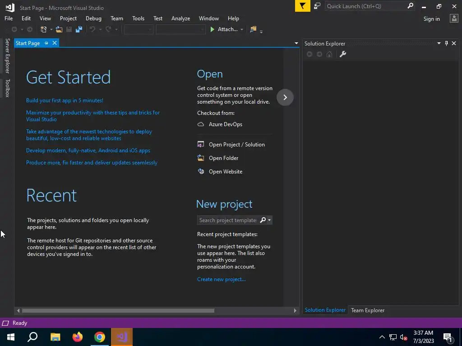Click the Redo toolbar icon

pos(108,29)
